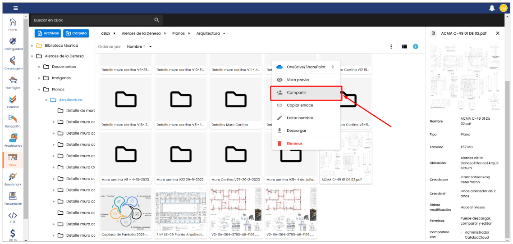Collapse the Planos folder in tree
This screenshot has height=244, width=513.
tap(39, 89)
